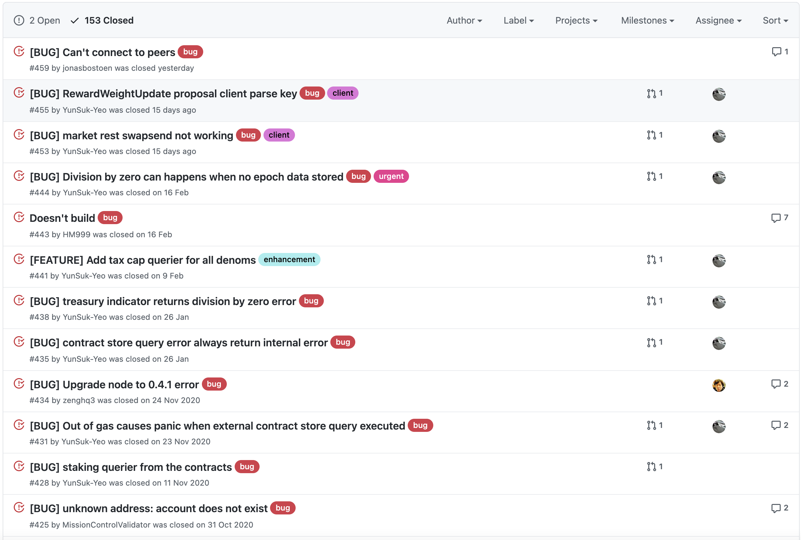Open the market rest swapsend not working issue

[x=131, y=136]
